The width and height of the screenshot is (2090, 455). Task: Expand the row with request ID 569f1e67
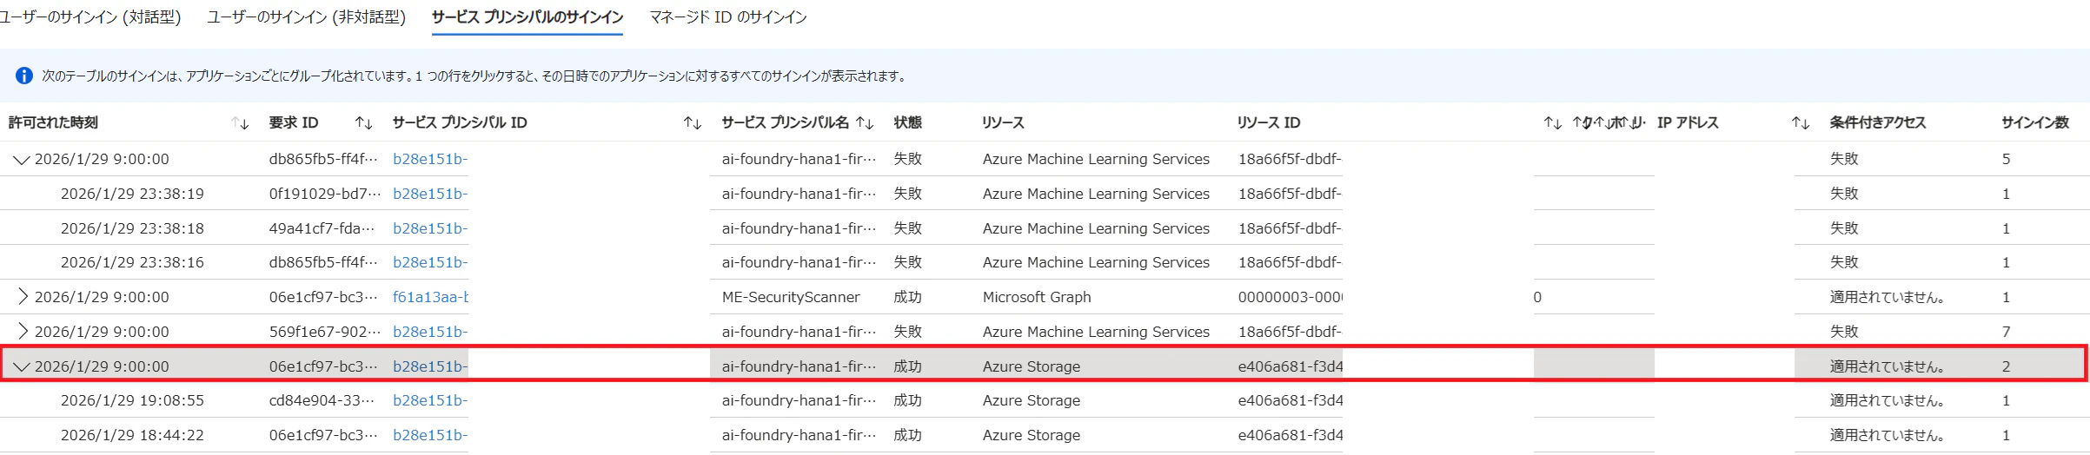[23, 332]
